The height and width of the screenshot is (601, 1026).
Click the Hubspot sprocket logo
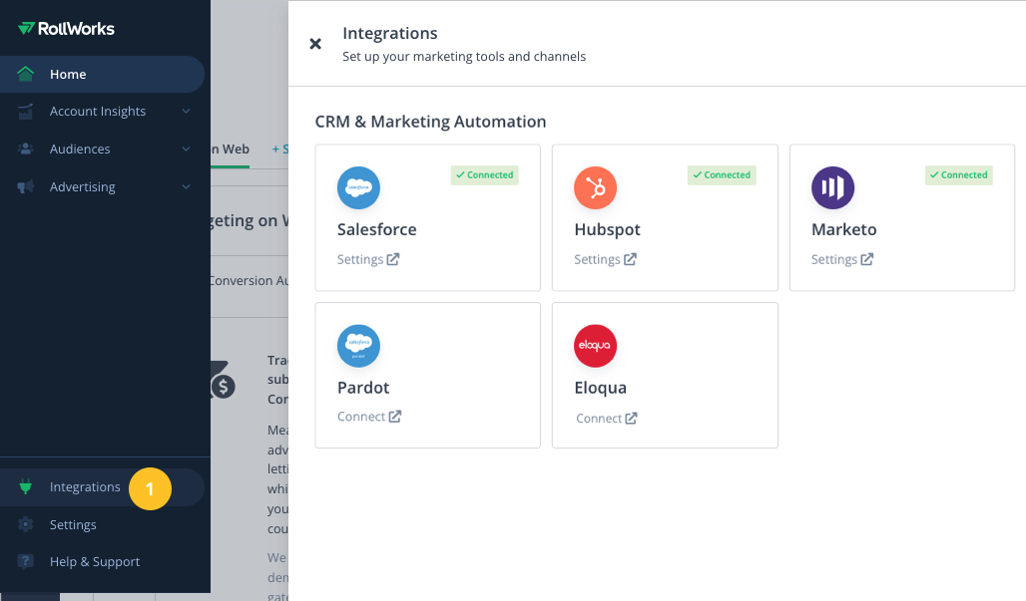(596, 188)
